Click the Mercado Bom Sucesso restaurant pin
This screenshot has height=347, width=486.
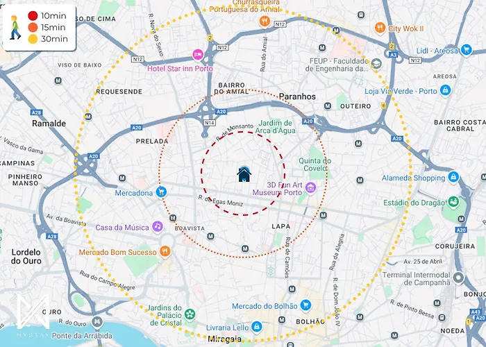pyautogui.click(x=165, y=251)
